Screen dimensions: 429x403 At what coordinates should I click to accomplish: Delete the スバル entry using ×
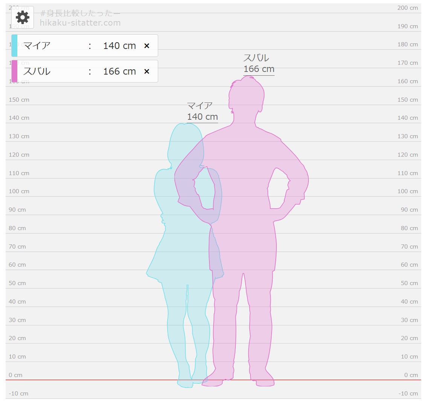(147, 71)
